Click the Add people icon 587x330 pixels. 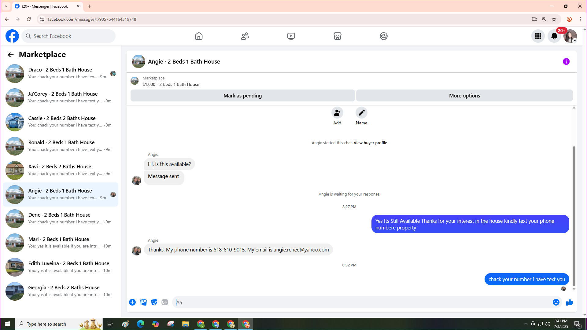click(337, 113)
